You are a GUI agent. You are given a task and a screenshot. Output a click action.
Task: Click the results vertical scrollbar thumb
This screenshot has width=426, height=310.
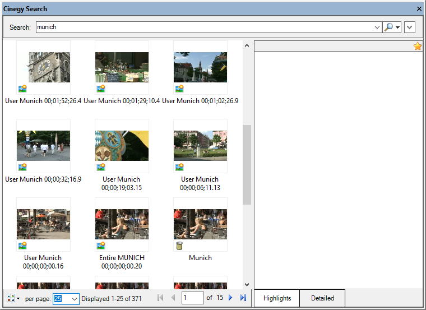(247, 165)
